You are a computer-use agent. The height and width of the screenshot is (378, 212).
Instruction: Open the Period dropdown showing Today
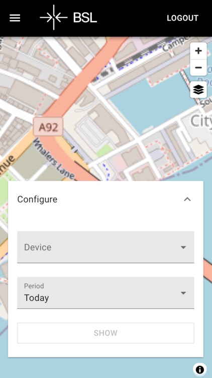[105, 293]
